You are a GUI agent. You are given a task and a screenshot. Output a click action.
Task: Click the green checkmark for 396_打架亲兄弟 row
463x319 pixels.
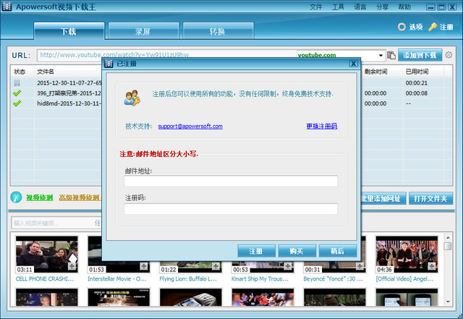17,93
